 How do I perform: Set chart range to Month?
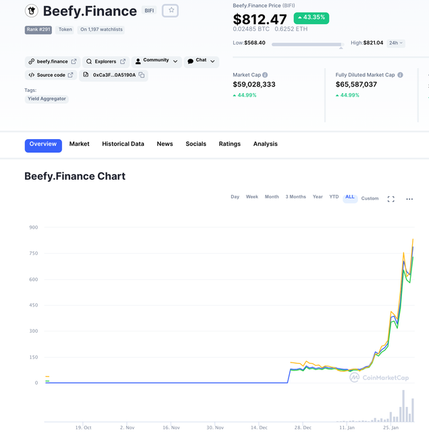pyautogui.click(x=272, y=196)
